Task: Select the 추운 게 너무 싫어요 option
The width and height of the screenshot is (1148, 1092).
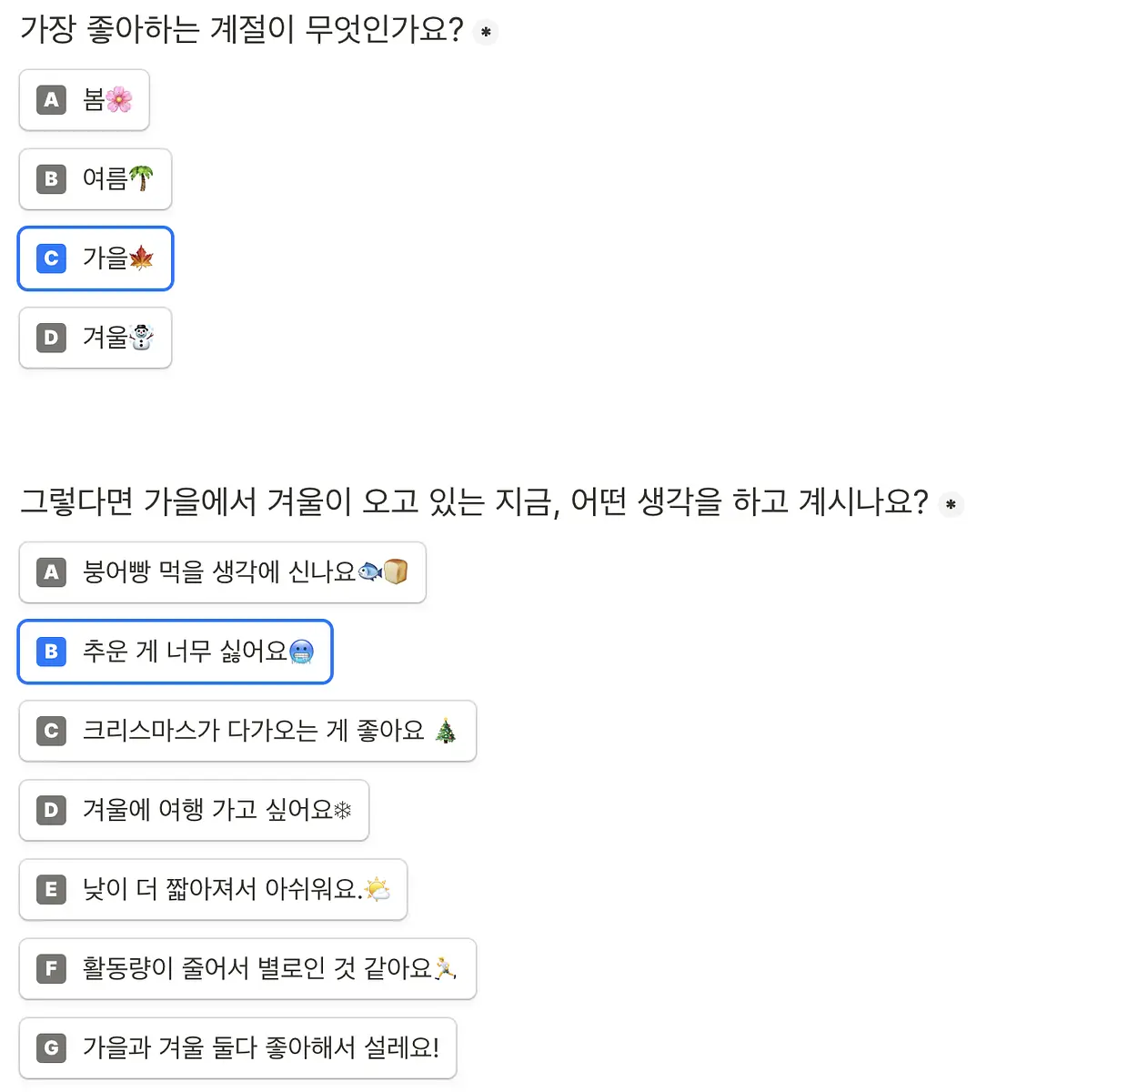Action: pos(176,652)
